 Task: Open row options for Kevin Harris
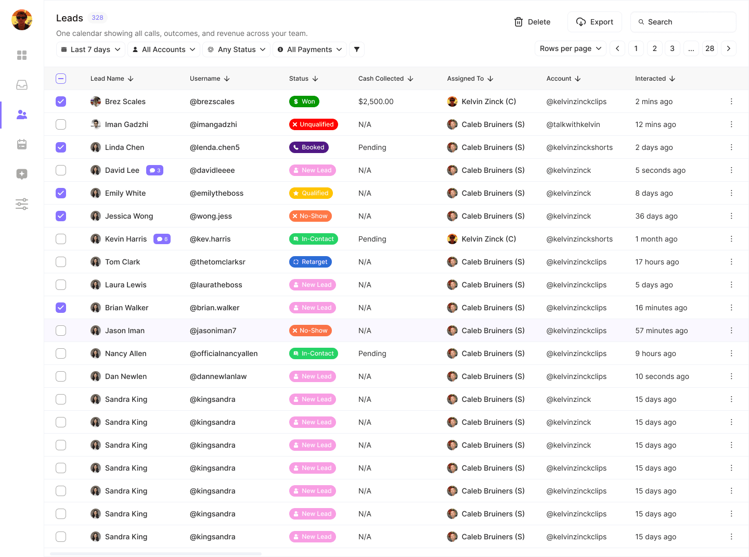coord(731,239)
